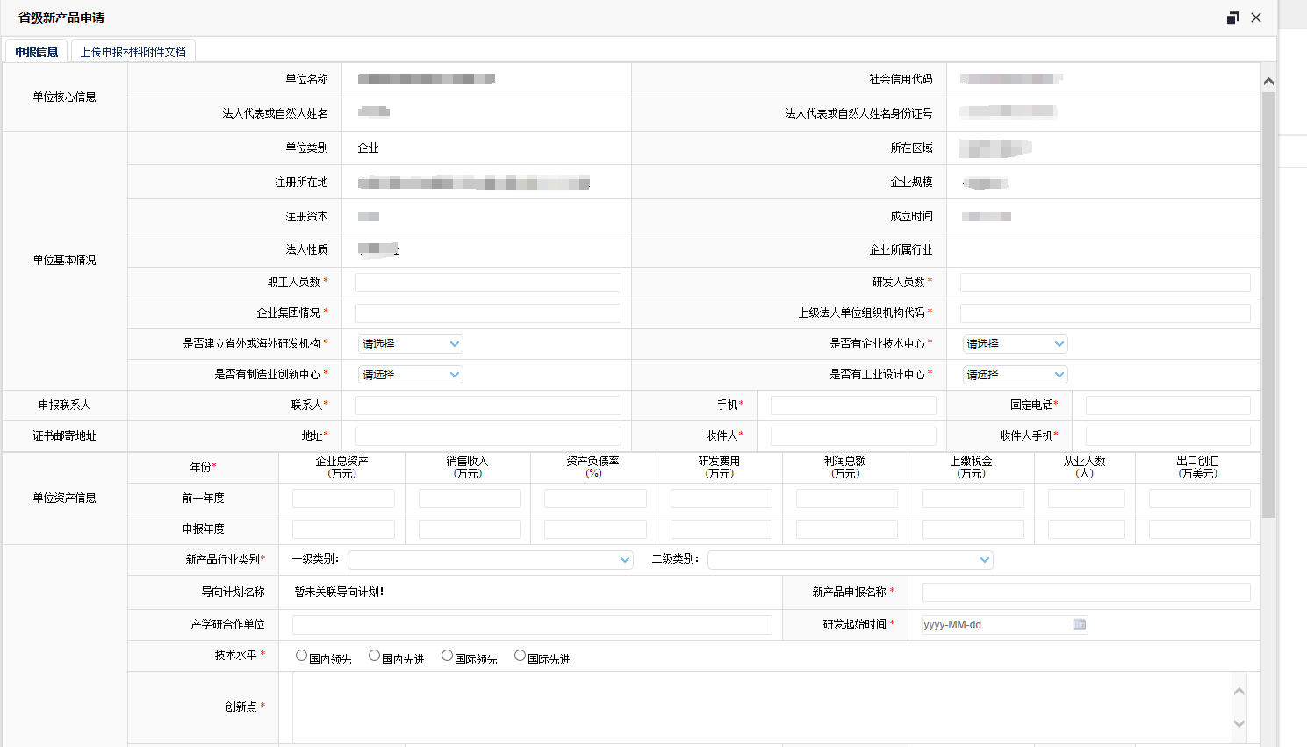Screen dimensions: 1307x747
Task: Open 是否建立省外或海外研发机构 dropdown
Action: tap(410, 344)
